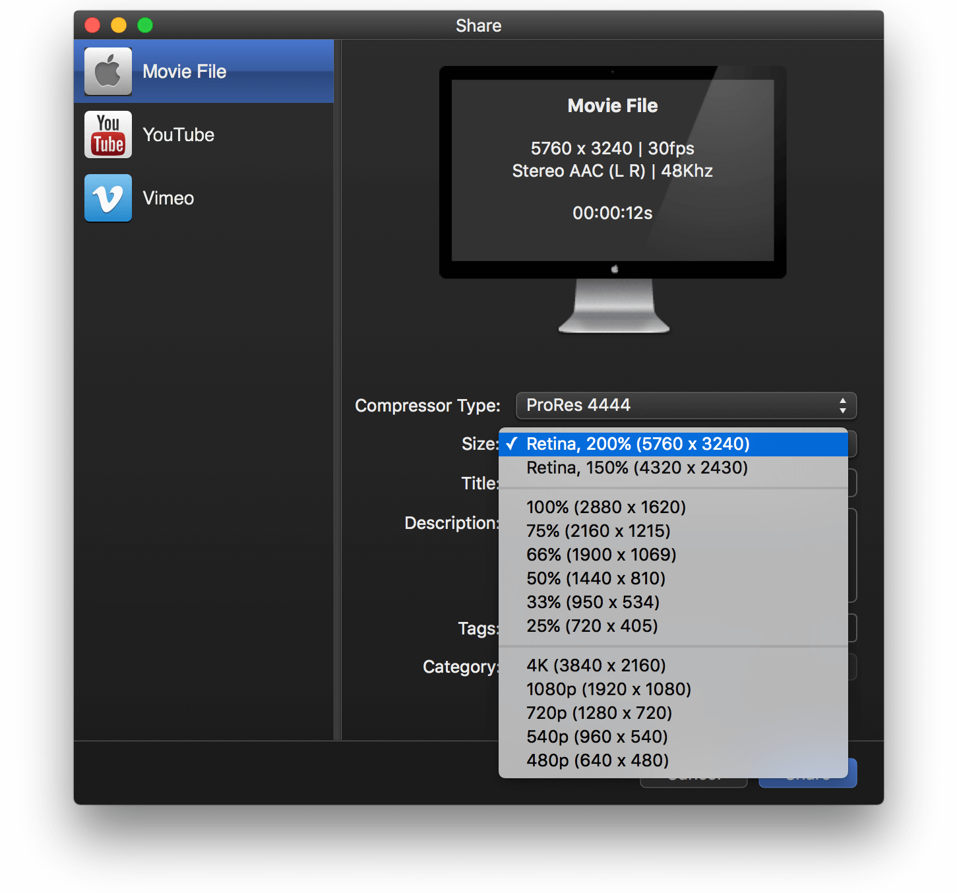Viewport: 957px width, 893px height.
Task: Select the 25% (720 x 405) size
Action: 673,626
